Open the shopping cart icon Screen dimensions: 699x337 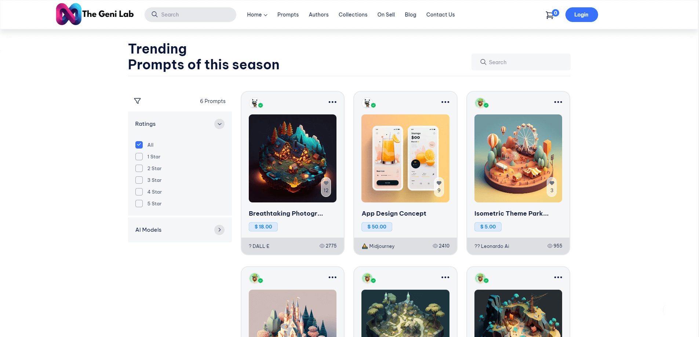coord(550,15)
